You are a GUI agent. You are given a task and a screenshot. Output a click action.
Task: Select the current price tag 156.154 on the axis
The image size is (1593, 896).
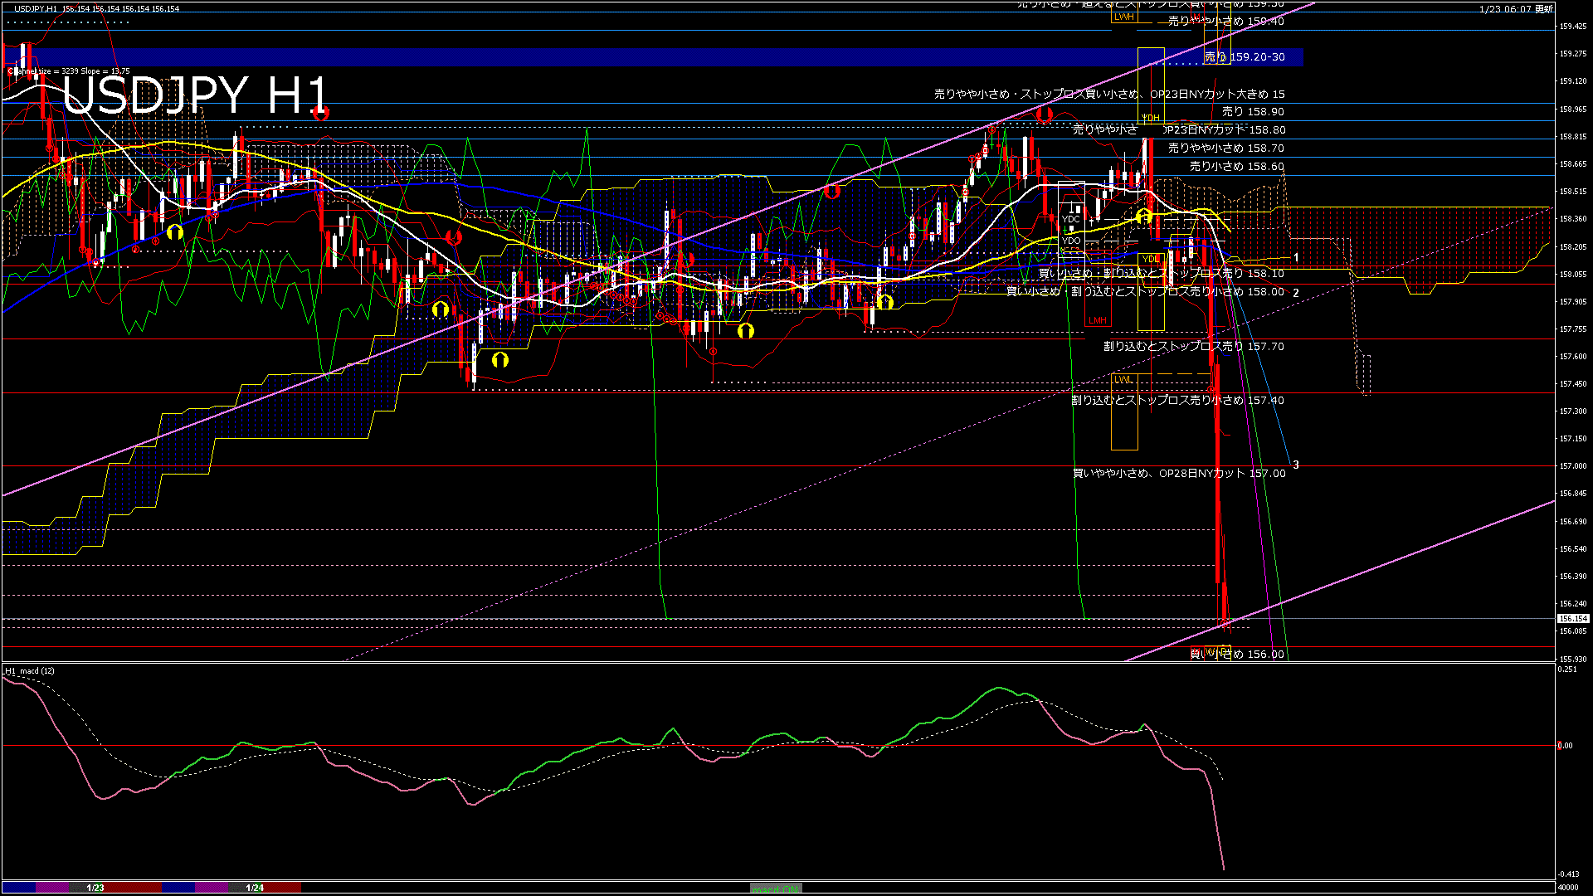[1572, 619]
